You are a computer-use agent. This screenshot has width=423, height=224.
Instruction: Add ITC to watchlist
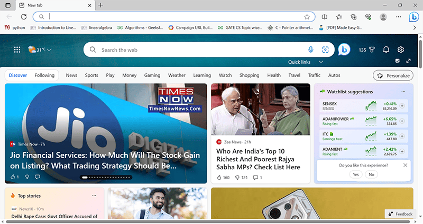tap(402, 136)
